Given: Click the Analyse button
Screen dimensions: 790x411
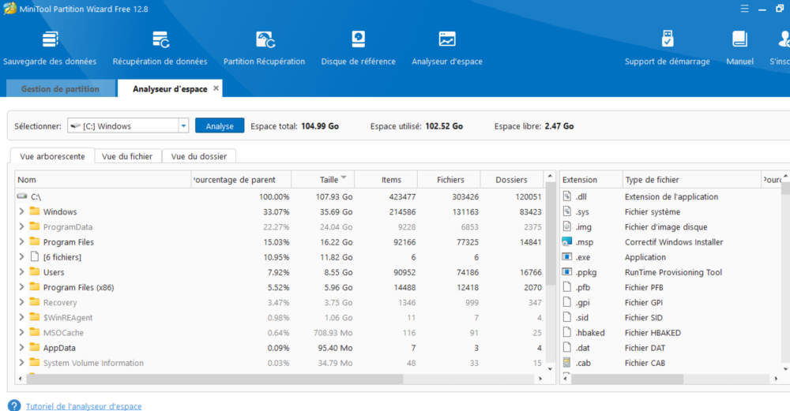Looking at the screenshot, I should (220, 126).
